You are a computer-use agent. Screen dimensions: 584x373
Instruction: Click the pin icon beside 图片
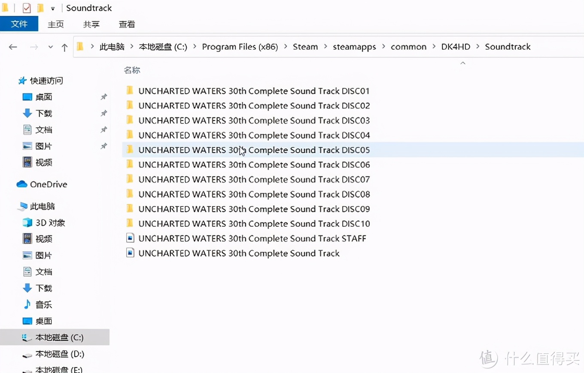[103, 146]
